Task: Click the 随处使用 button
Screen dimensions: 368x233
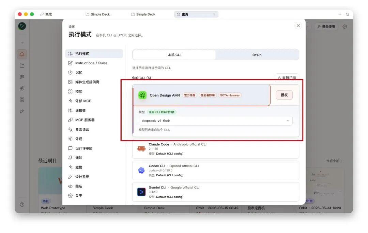Action: click(326, 27)
